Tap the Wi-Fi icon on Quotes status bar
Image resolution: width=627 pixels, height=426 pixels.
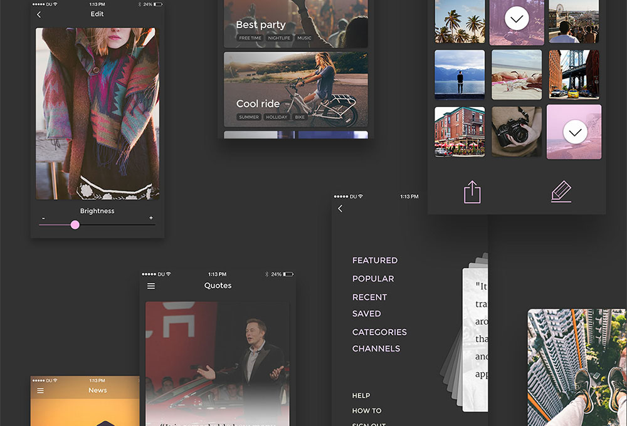[168, 274]
